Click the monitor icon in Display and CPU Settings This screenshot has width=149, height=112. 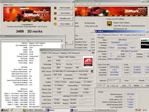[x=109, y=24]
